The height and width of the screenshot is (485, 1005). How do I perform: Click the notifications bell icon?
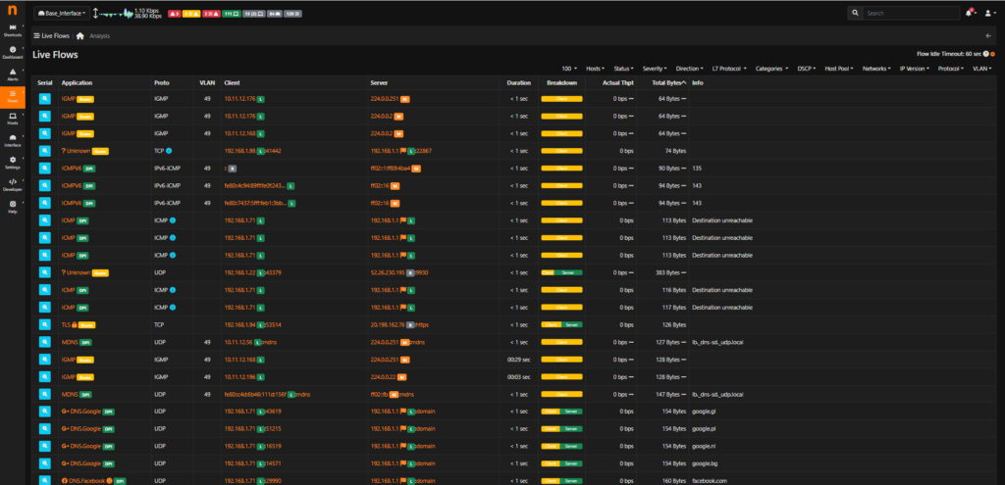pos(969,13)
